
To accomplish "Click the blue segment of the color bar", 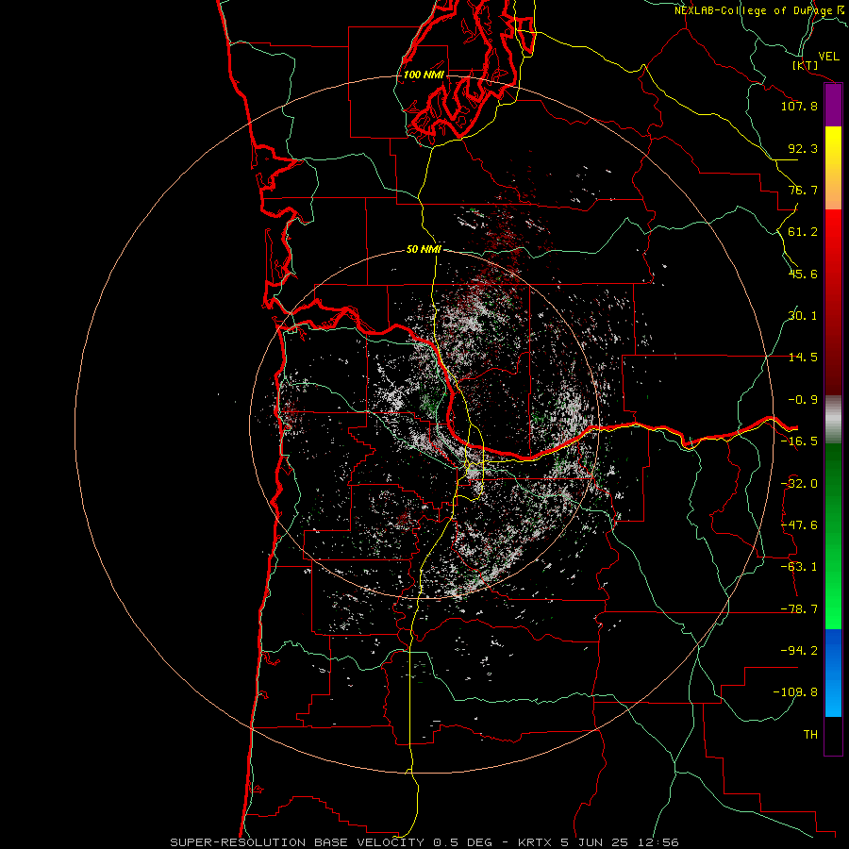I will [x=833, y=673].
